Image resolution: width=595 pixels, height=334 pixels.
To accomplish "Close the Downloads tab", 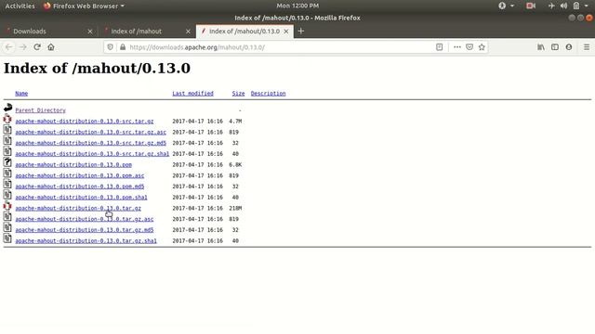I will point(90,32).
